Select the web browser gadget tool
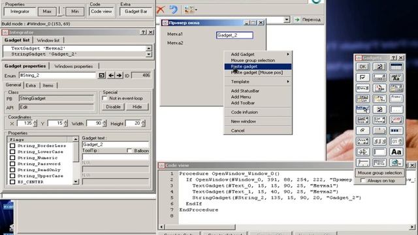The height and width of the screenshot is (235, 418). (x=396, y=163)
